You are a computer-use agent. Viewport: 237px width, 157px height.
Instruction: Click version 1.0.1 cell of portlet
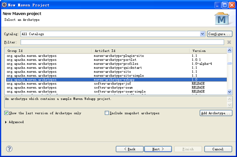click(x=196, y=59)
